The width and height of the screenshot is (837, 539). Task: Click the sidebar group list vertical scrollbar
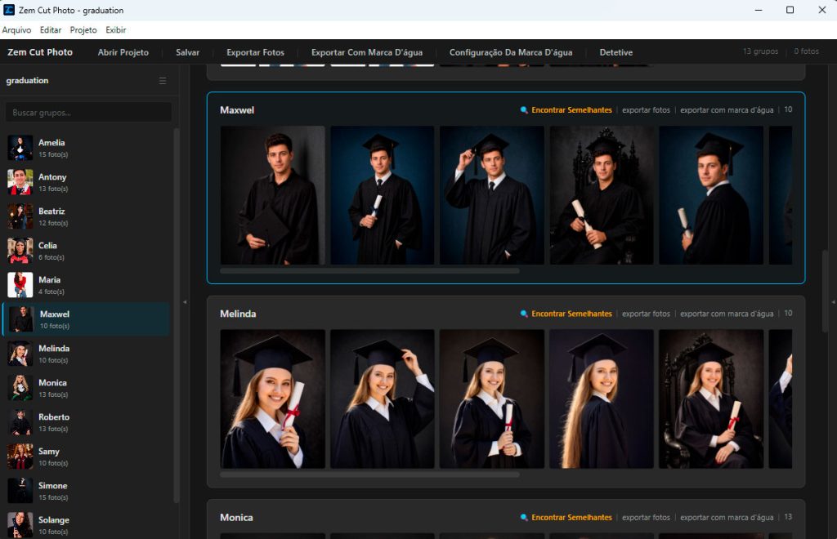pyautogui.click(x=177, y=314)
